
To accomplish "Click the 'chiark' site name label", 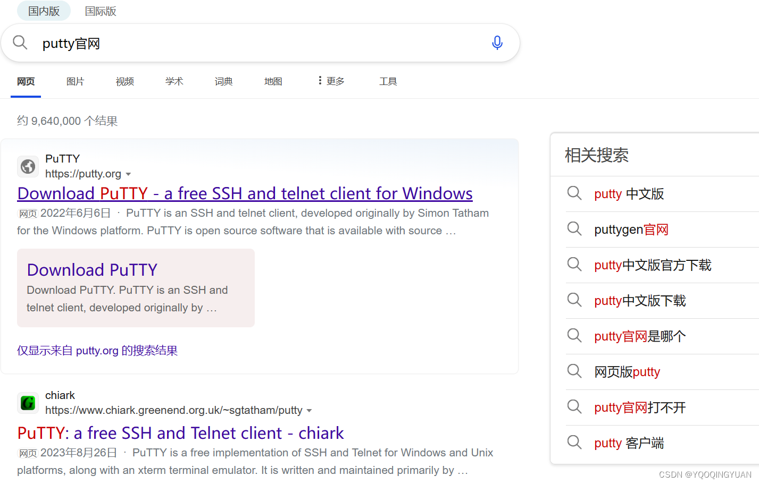I will click(x=60, y=395).
